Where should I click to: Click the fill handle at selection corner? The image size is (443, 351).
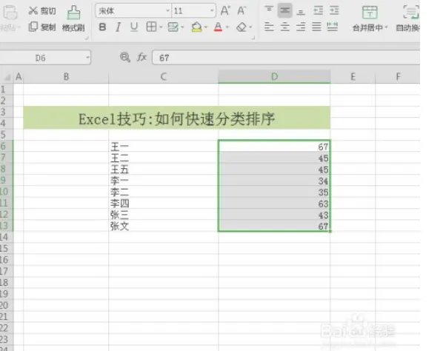tap(330, 231)
